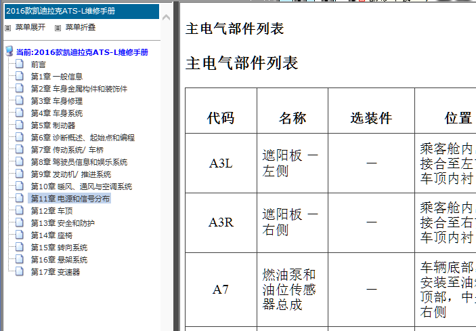Click page icon beside 第8章 驾驶员信息和娱乐系统

point(20,161)
